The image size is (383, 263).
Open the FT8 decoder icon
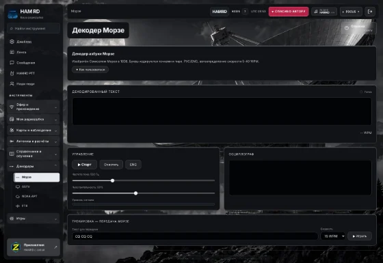click(18, 206)
